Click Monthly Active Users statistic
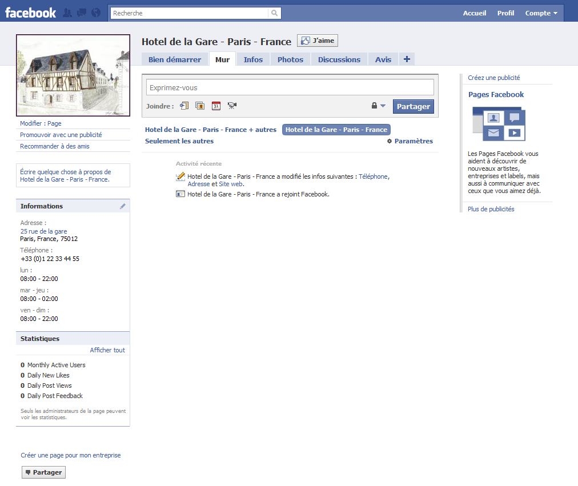Screen dimensions: 578x486 (53, 365)
